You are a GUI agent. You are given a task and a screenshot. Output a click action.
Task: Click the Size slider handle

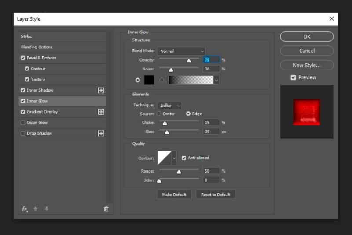(167, 132)
